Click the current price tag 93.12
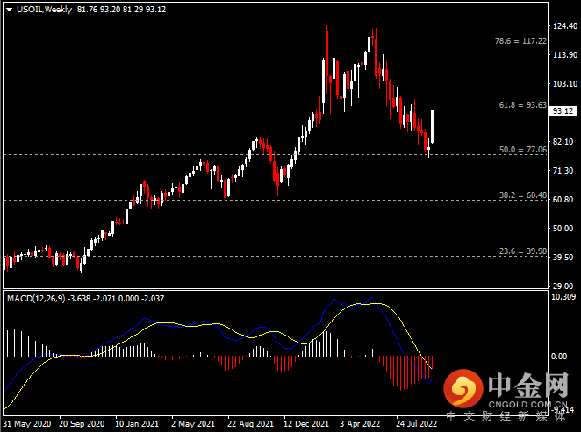Screen dimensions: 581x432 tap(563, 111)
